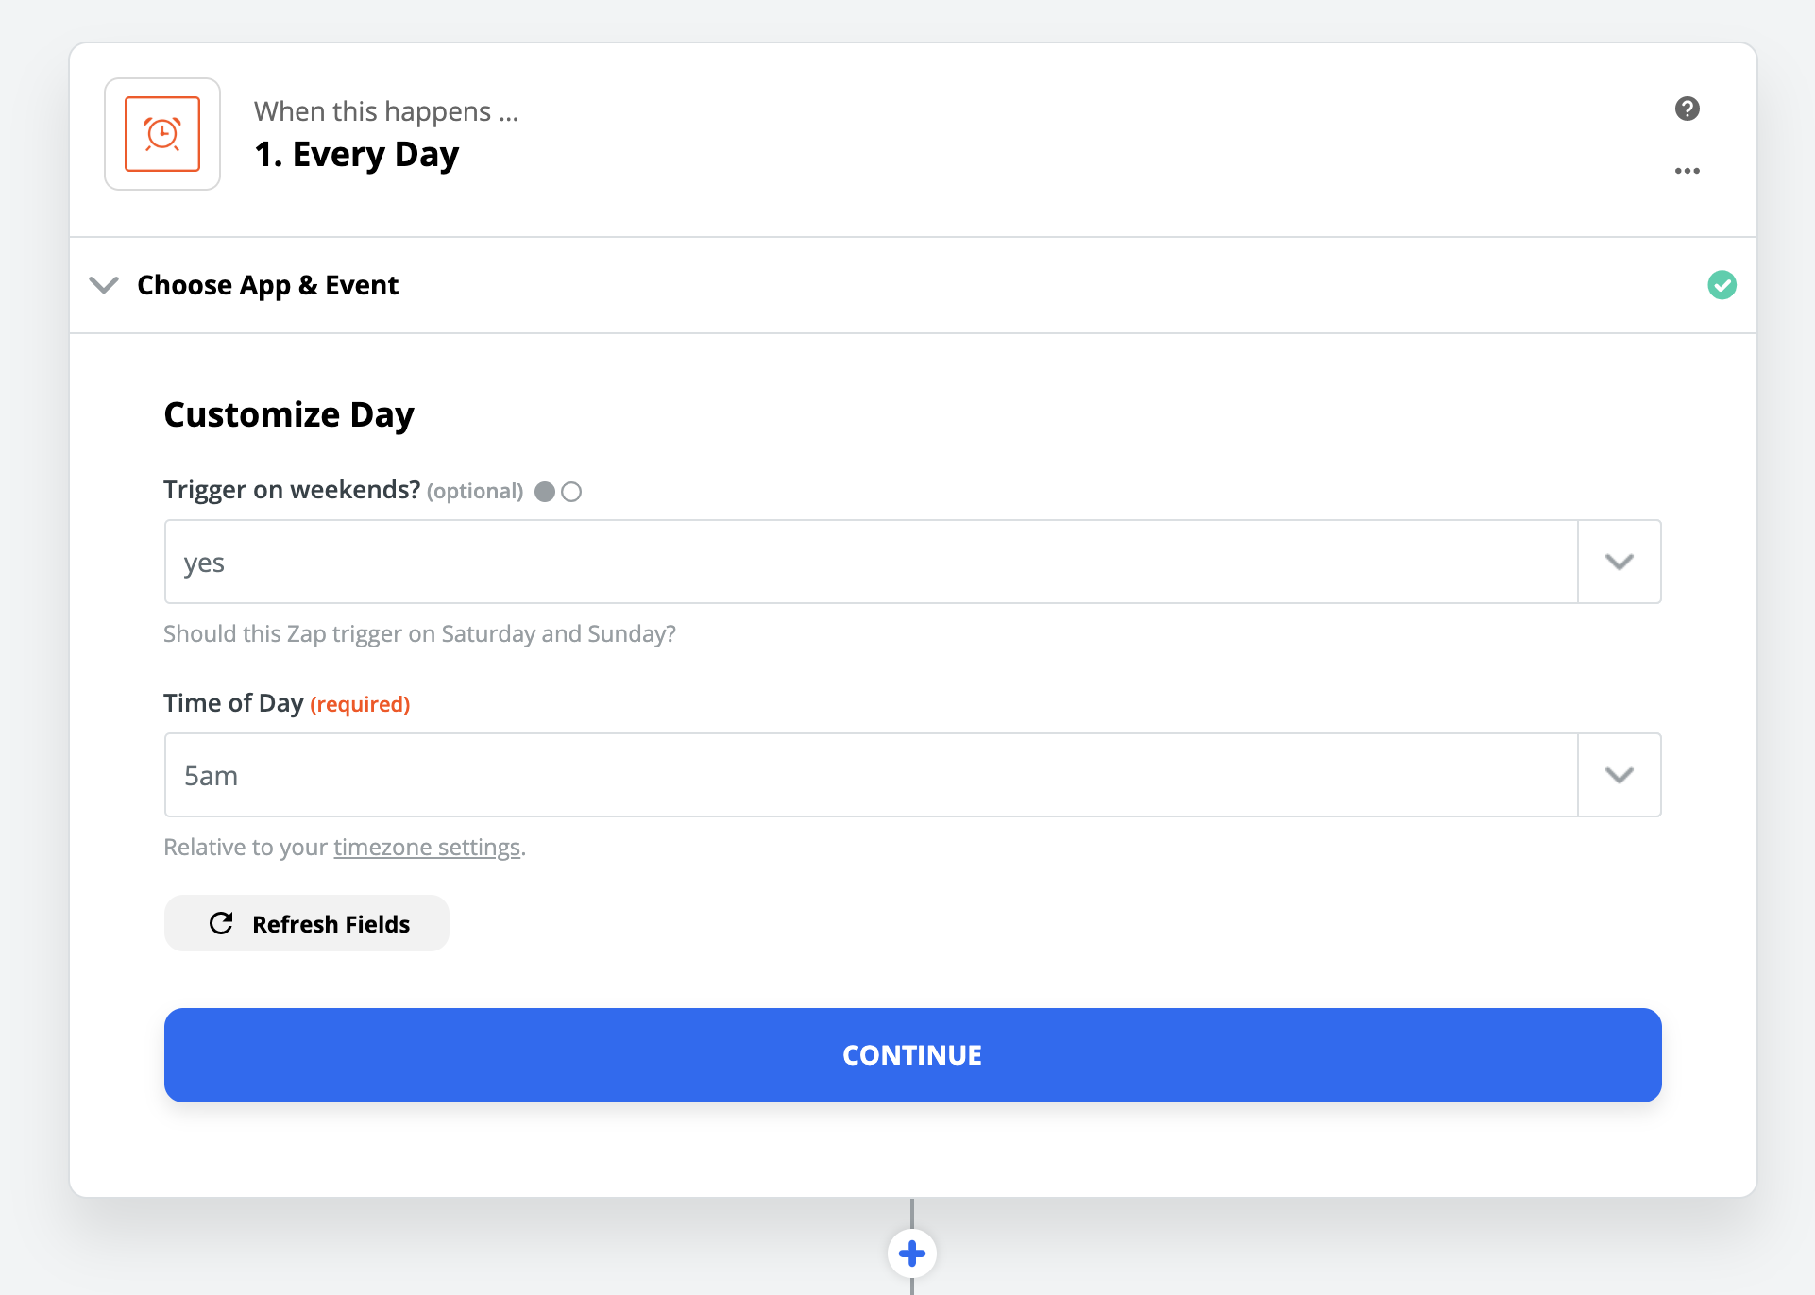The width and height of the screenshot is (1815, 1295).
Task: Click the Refresh Fields button label
Action: pyautogui.click(x=331, y=924)
